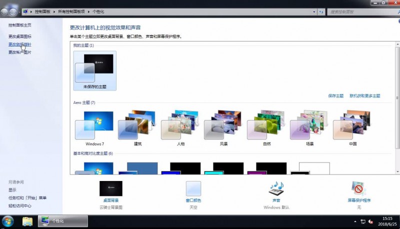Viewport: 400px width, 229px height.
Task: Click 控制面板 in the address breadcrumb
Action: pyautogui.click(x=42, y=11)
